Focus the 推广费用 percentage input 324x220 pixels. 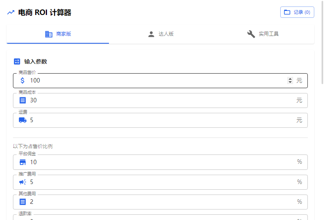click(x=158, y=182)
